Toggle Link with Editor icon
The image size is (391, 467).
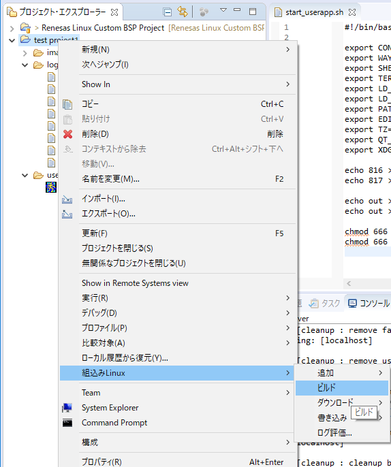183,12
